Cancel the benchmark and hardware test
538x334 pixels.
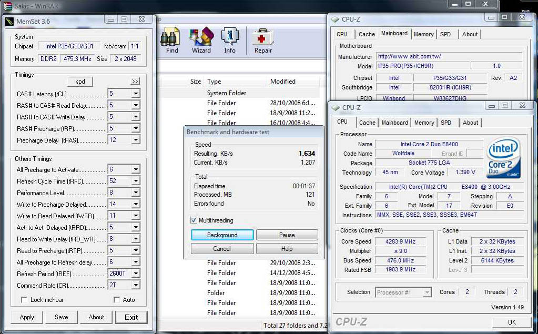click(x=222, y=248)
